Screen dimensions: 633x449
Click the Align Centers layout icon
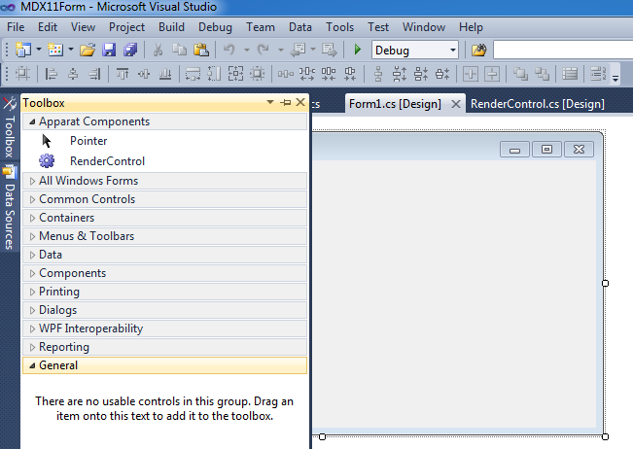pyautogui.click(x=73, y=74)
